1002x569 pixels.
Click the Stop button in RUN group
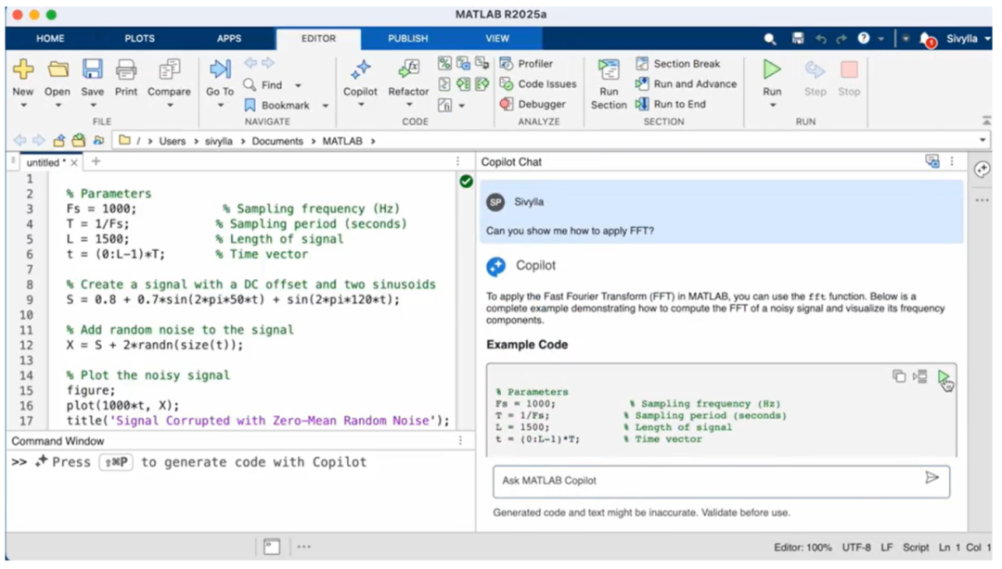(849, 77)
